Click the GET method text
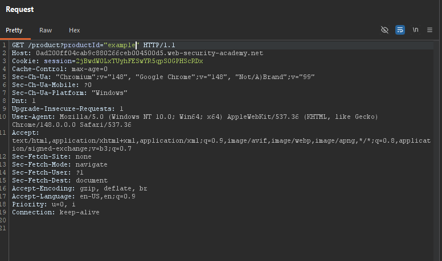This screenshot has height=261, width=442. (18, 45)
